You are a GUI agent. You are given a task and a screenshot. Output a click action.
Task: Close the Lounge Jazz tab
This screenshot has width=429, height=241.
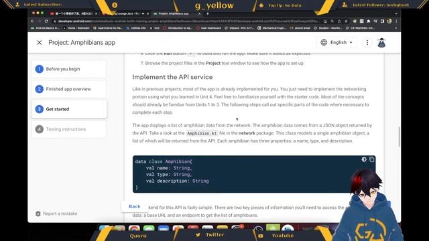click(x=148, y=13)
